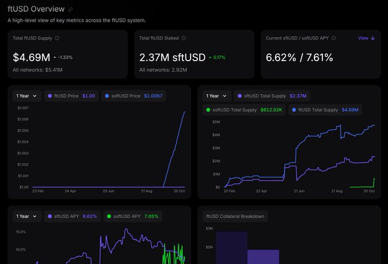The height and width of the screenshot is (264, 388).
Task: Open info icon beside Total ftUSD Supply
Action: (57, 38)
